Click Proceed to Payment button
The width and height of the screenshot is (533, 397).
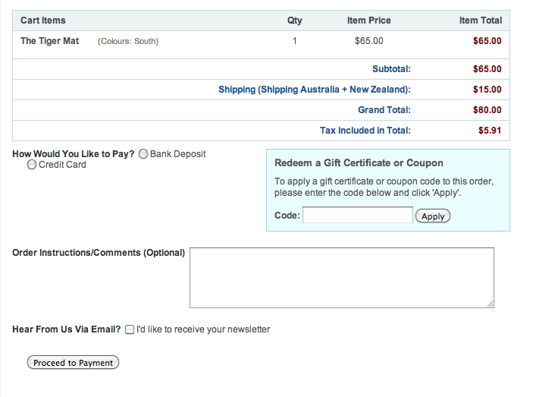point(73,363)
